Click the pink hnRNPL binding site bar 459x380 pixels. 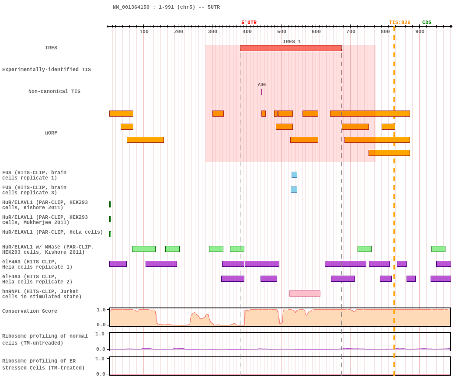[x=305, y=294]
